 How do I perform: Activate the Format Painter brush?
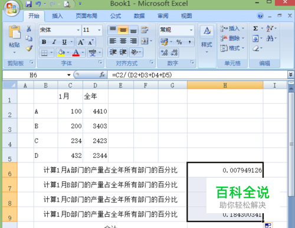29,48
